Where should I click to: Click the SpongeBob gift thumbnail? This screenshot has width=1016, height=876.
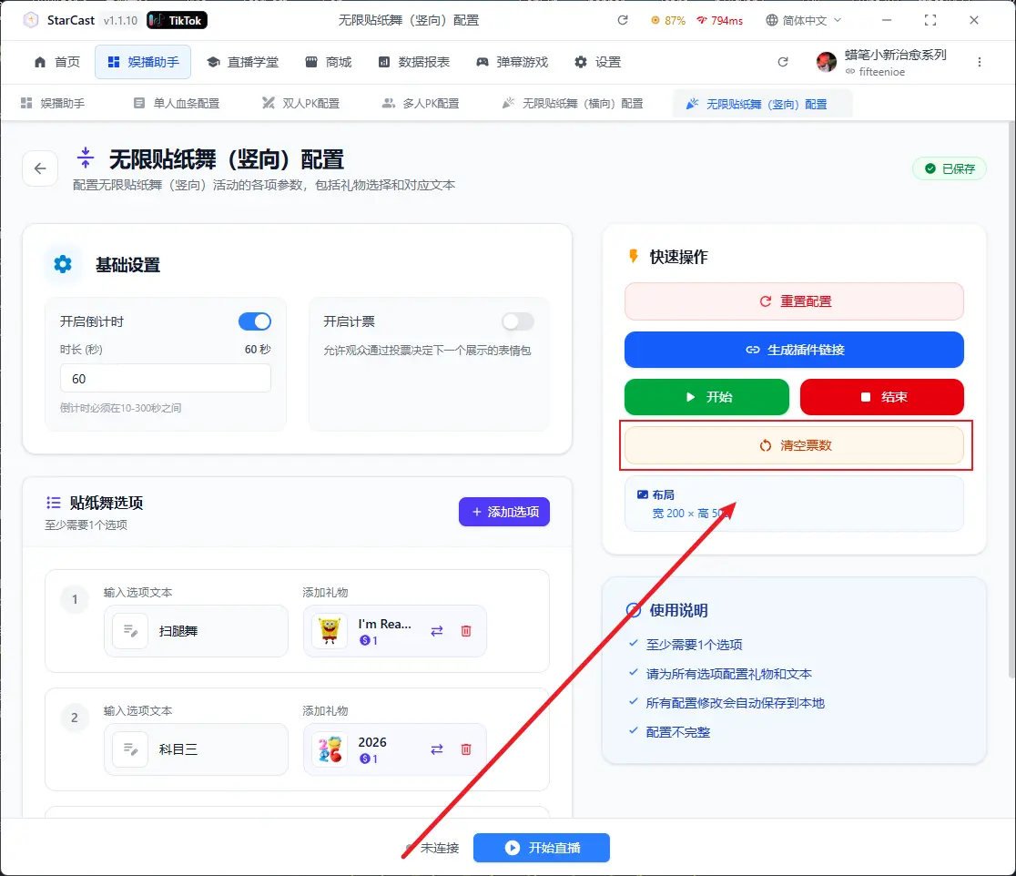(330, 631)
